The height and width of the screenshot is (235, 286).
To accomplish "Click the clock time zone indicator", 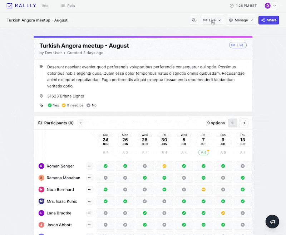I will point(245,6).
